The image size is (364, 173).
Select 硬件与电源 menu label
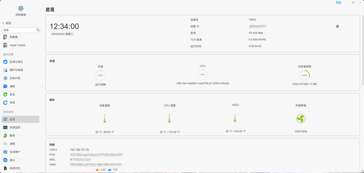pyautogui.click(x=16, y=70)
